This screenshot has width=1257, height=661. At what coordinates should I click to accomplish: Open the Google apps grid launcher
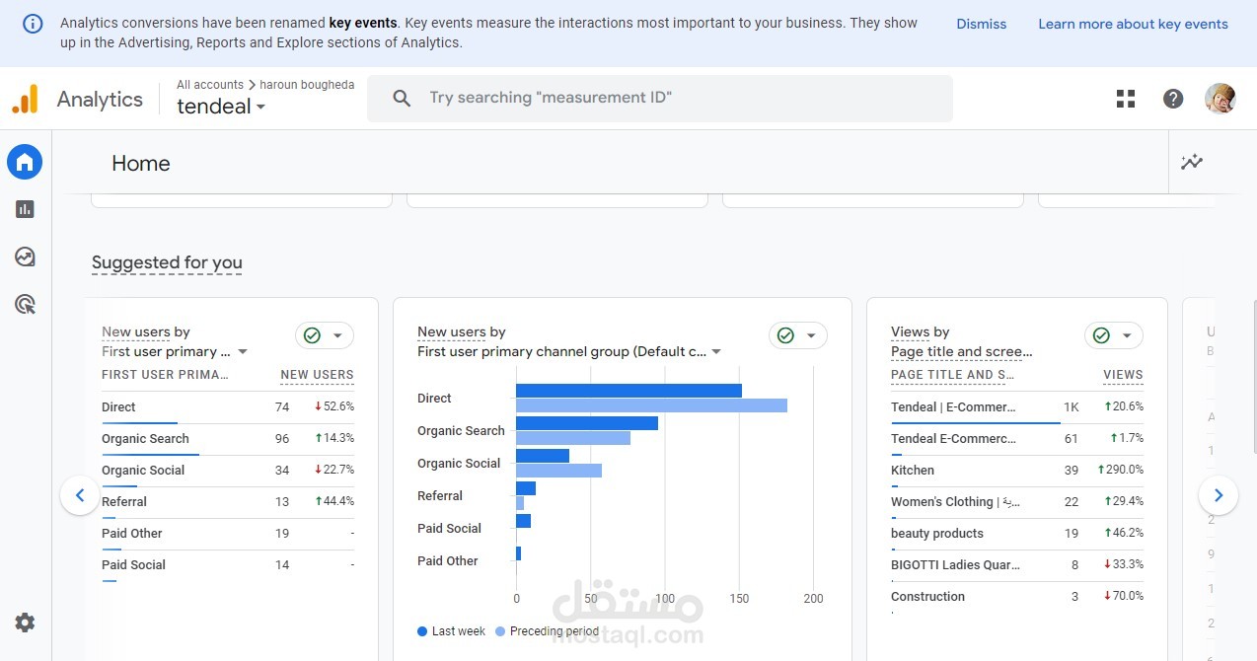pyautogui.click(x=1125, y=98)
